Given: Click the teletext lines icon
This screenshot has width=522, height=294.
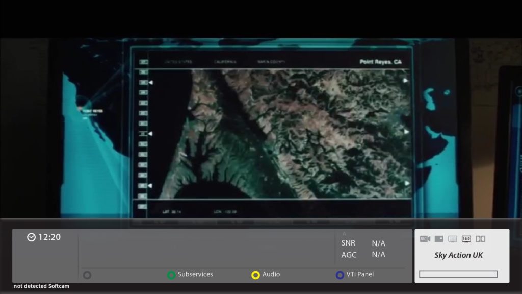Looking at the screenshot, I should (x=453, y=239).
